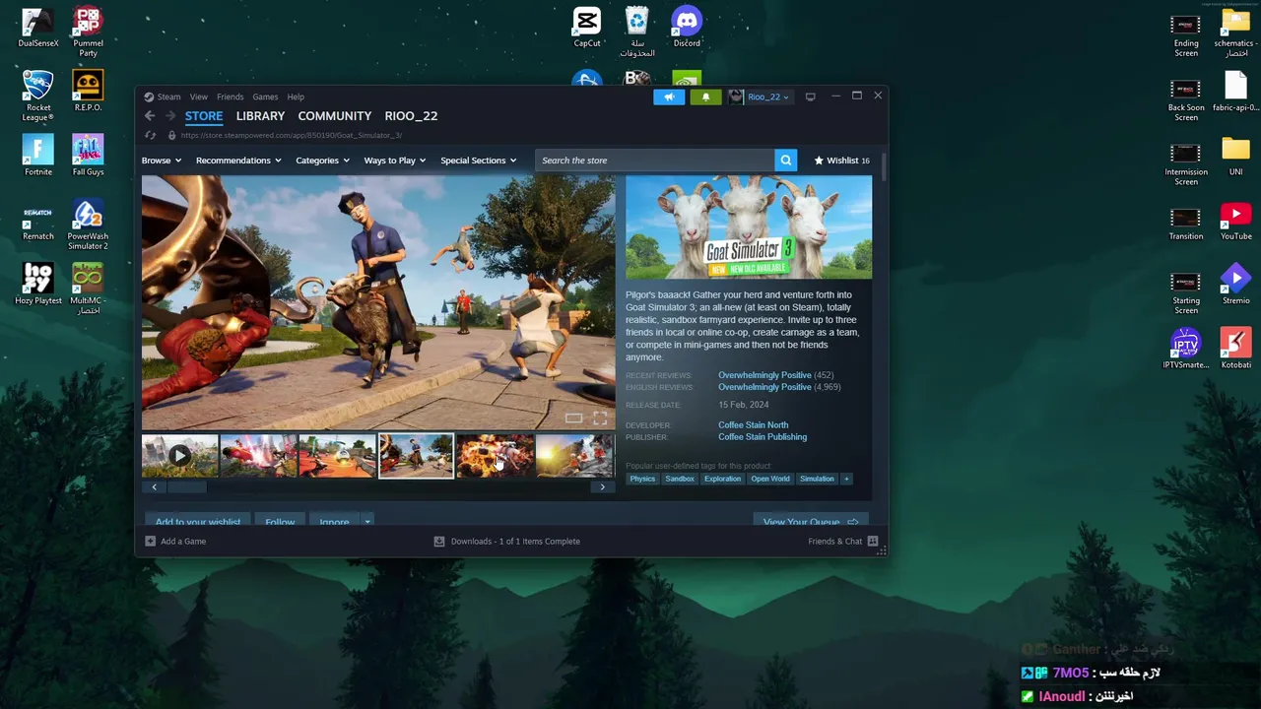Open MultiMC desktop shortcut
Viewport: 1261px width, 709px height.
88,289
